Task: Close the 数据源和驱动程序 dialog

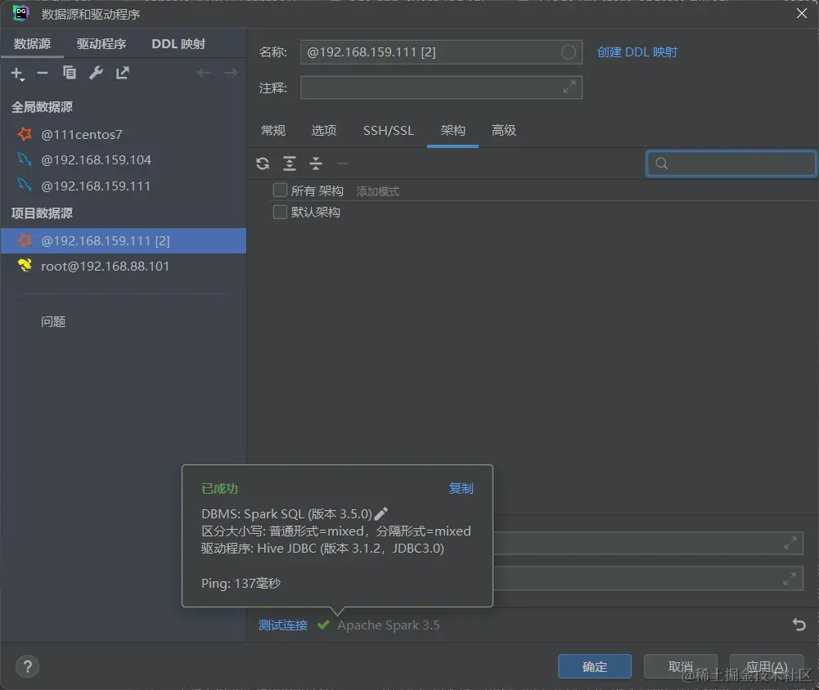Action: coord(802,13)
